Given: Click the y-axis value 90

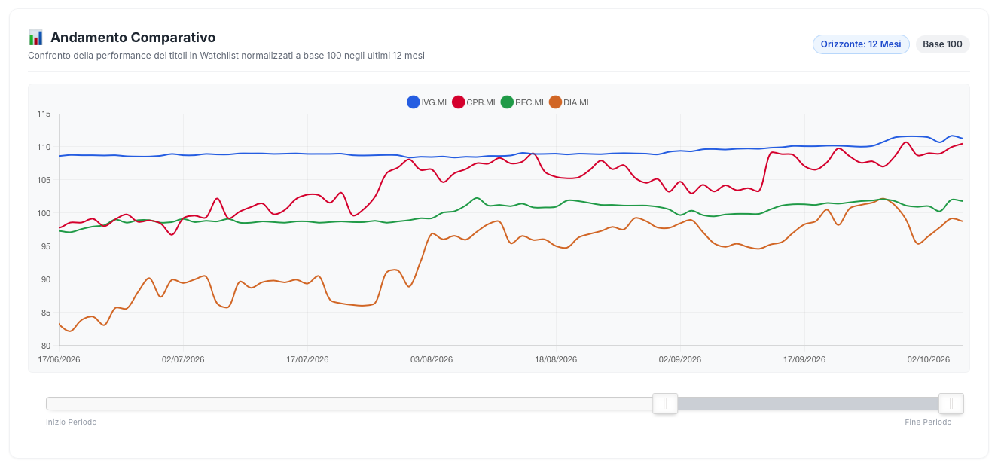Looking at the screenshot, I should click(46, 279).
